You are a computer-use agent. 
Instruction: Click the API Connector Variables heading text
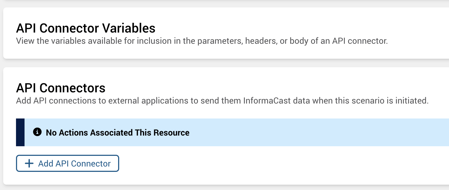point(86,28)
